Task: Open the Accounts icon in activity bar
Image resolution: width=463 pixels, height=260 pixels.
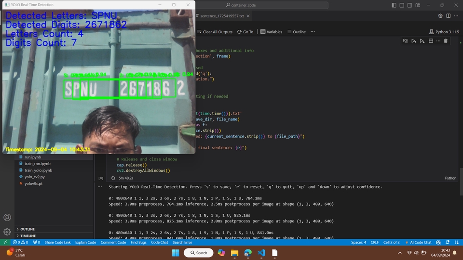Action: click(7, 218)
